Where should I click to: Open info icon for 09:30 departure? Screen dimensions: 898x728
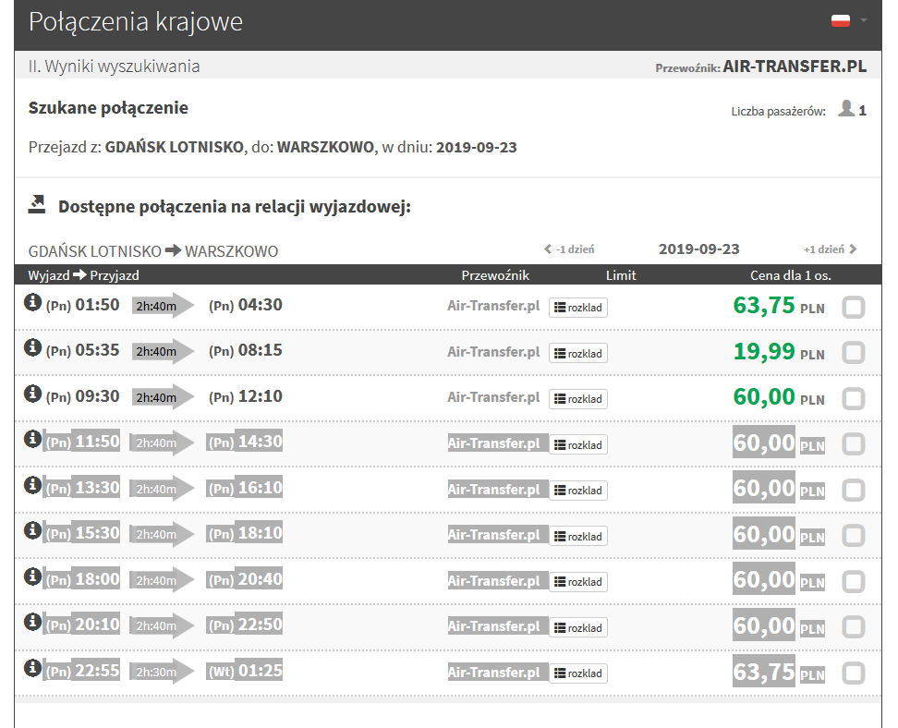pyautogui.click(x=32, y=393)
